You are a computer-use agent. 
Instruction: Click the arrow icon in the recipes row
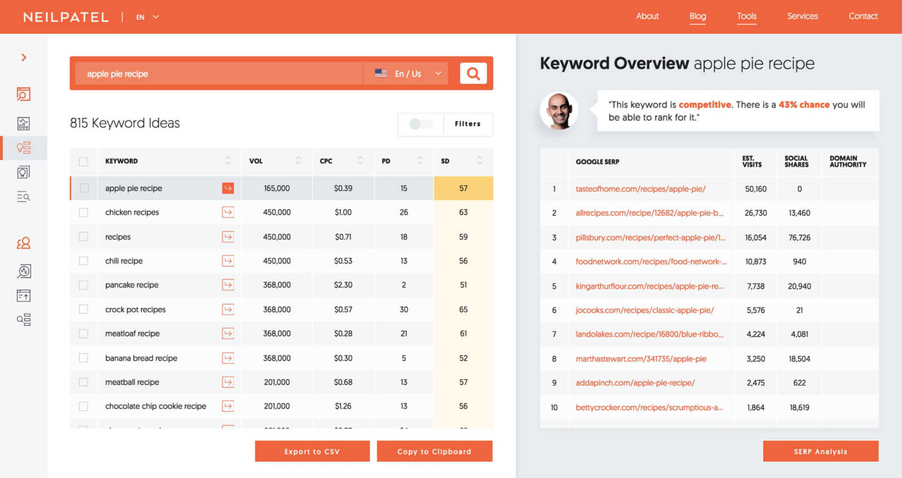pyautogui.click(x=228, y=237)
